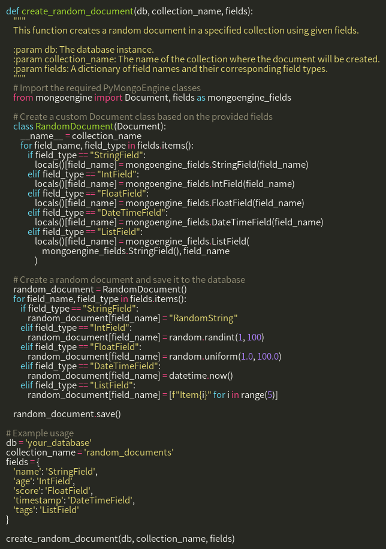Screen dimensions: 386x549
Task: Click 'random_document = RandomDocument()' line
Action: pos(100,289)
